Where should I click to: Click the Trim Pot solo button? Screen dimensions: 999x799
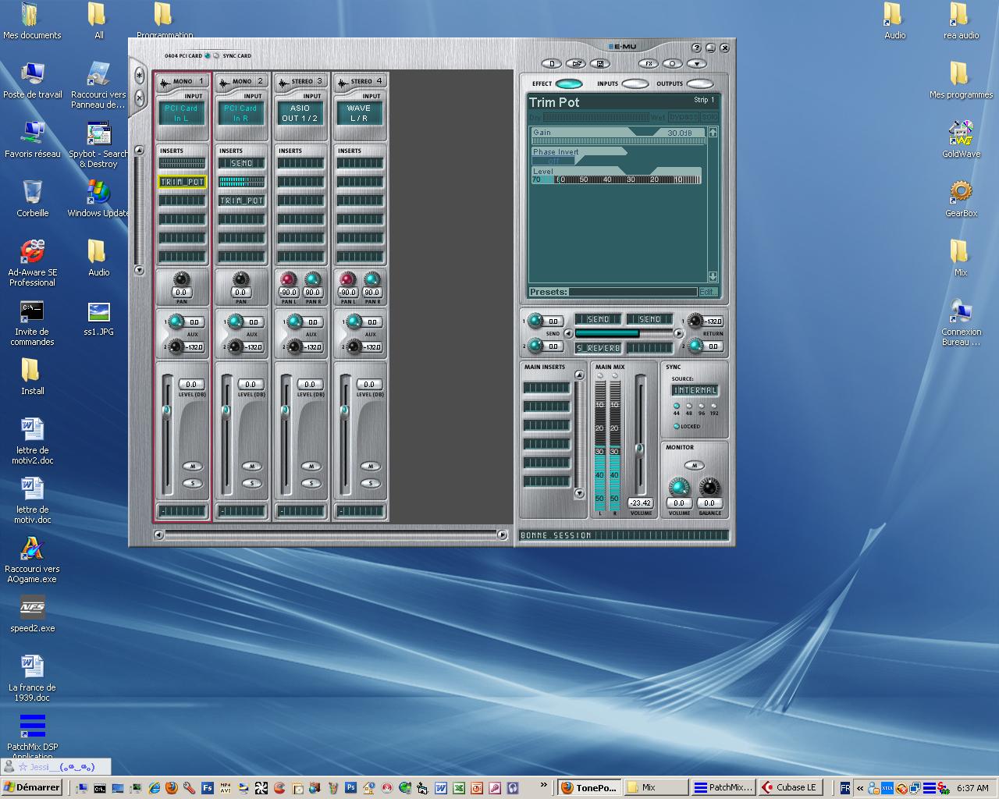click(x=709, y=117)
